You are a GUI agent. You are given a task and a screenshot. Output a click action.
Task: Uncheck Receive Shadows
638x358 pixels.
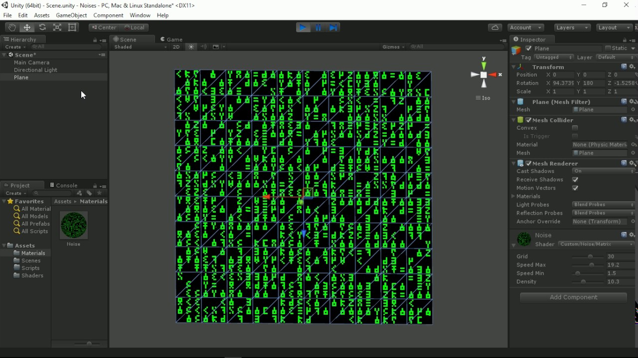pos(575,179)
